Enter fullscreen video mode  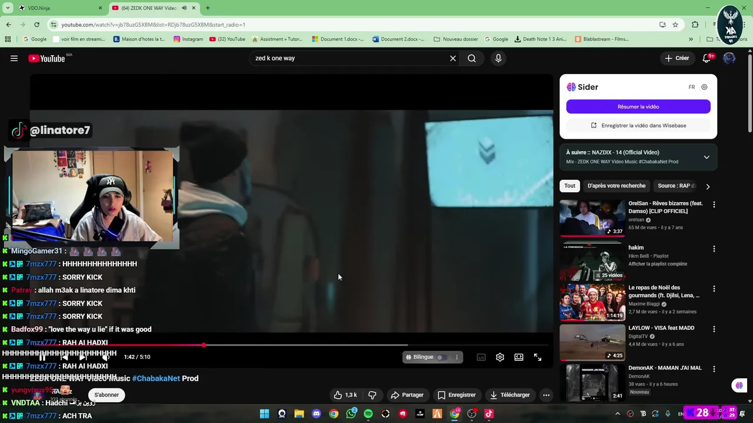[x=538, y=357]
